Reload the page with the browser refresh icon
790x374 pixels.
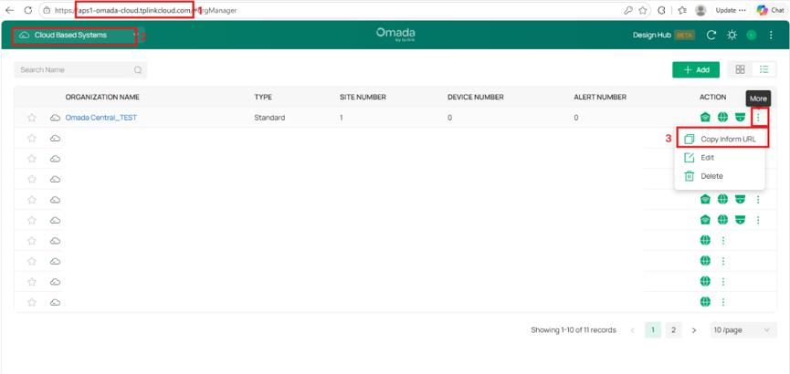click(x=28, y=10)
